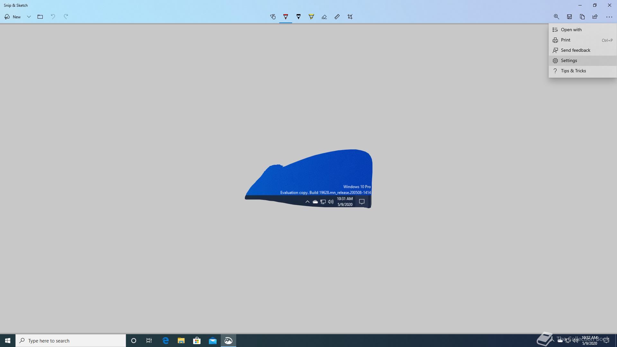617x347 pixels.
Task: Select the yellow Highlighter tool
Action: coord(311,17)
